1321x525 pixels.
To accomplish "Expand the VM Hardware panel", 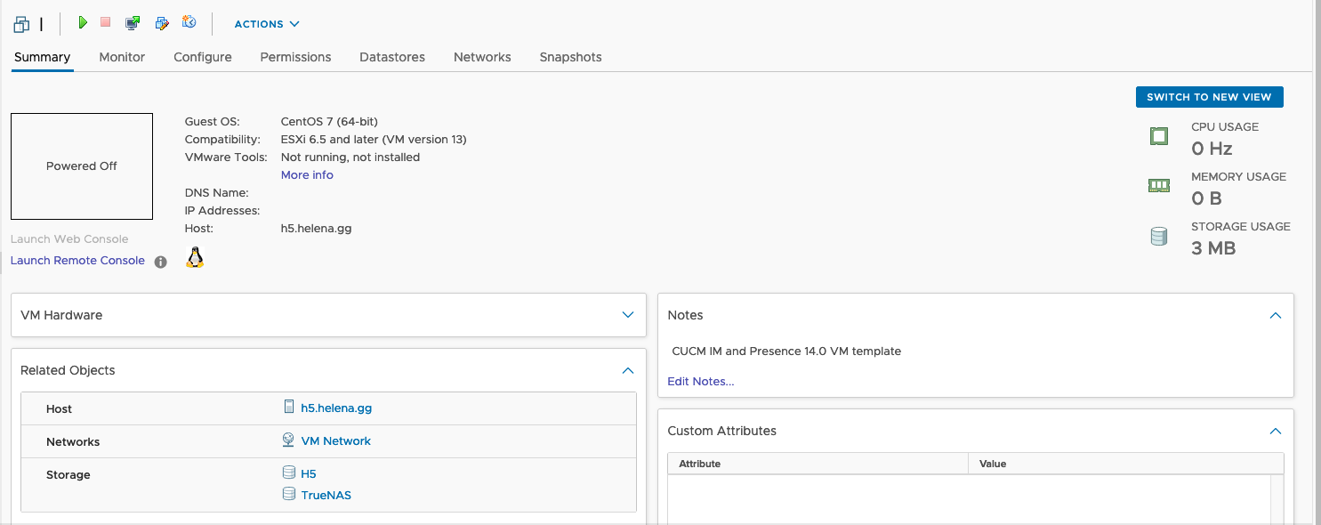I will point(628,315).
